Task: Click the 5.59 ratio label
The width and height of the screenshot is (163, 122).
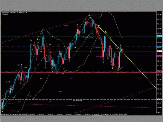Action: point(18,65)
